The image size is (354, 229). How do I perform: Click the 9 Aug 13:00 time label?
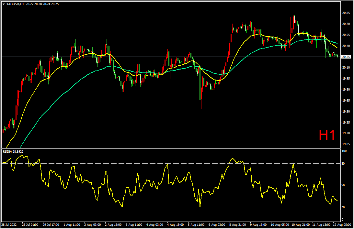(x=258, y=225)
